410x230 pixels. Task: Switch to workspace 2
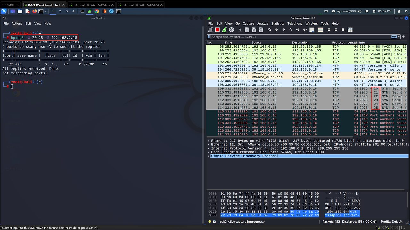click(60, 11)
